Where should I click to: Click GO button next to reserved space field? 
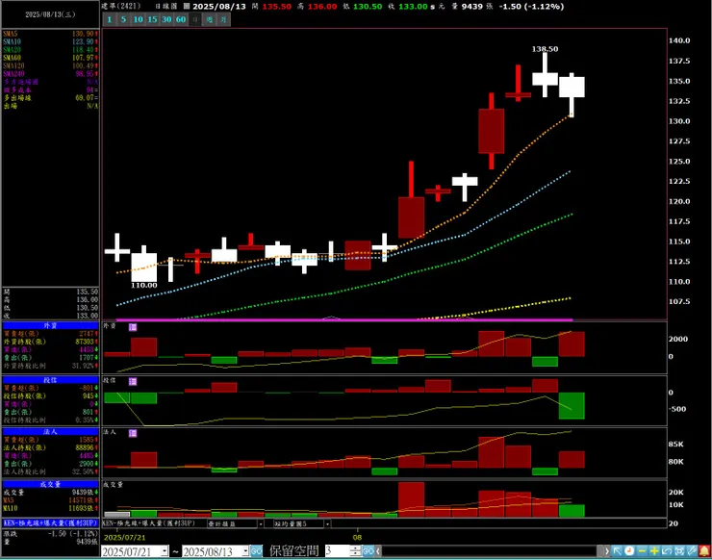click(x=369, y=551)
